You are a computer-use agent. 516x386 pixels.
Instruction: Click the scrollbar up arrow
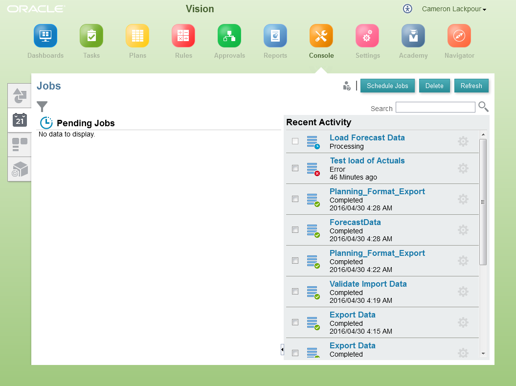(x=483, y=134)
